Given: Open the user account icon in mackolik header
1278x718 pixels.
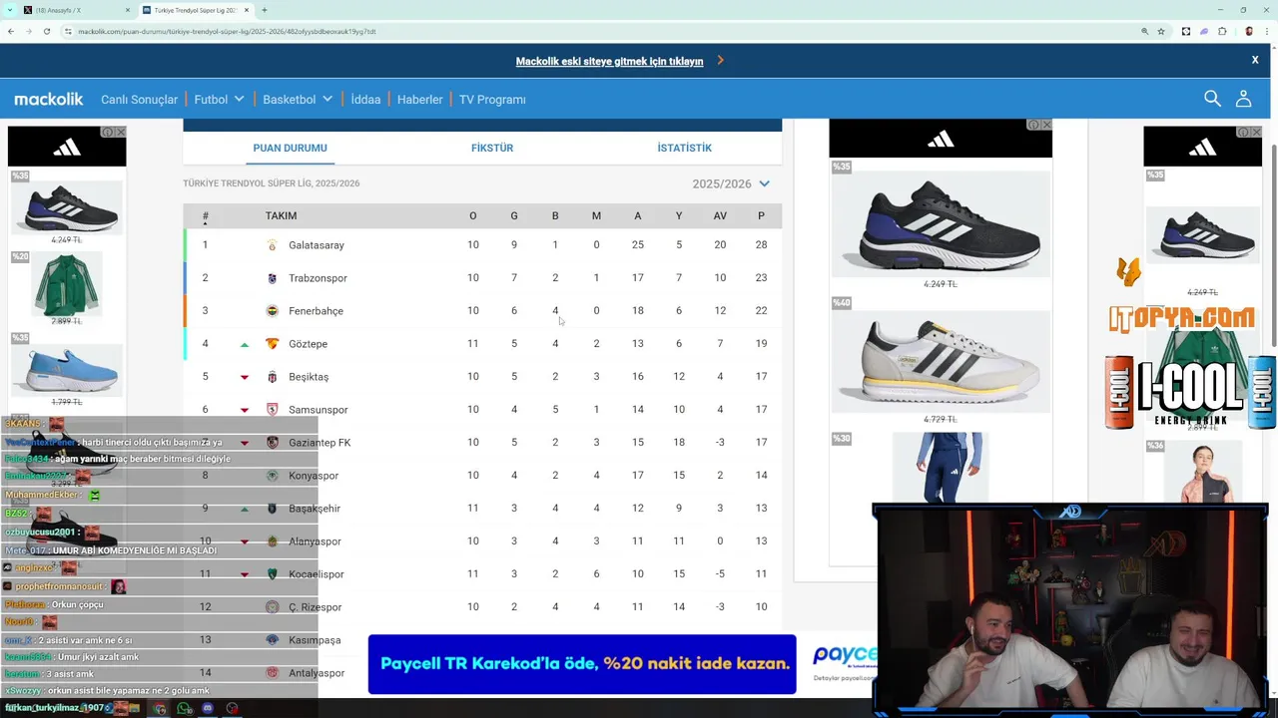Looking at the screenshot, I should [x=1243, y=99].
